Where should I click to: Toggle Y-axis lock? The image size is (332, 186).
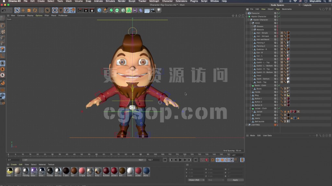(x=61, y=10)
